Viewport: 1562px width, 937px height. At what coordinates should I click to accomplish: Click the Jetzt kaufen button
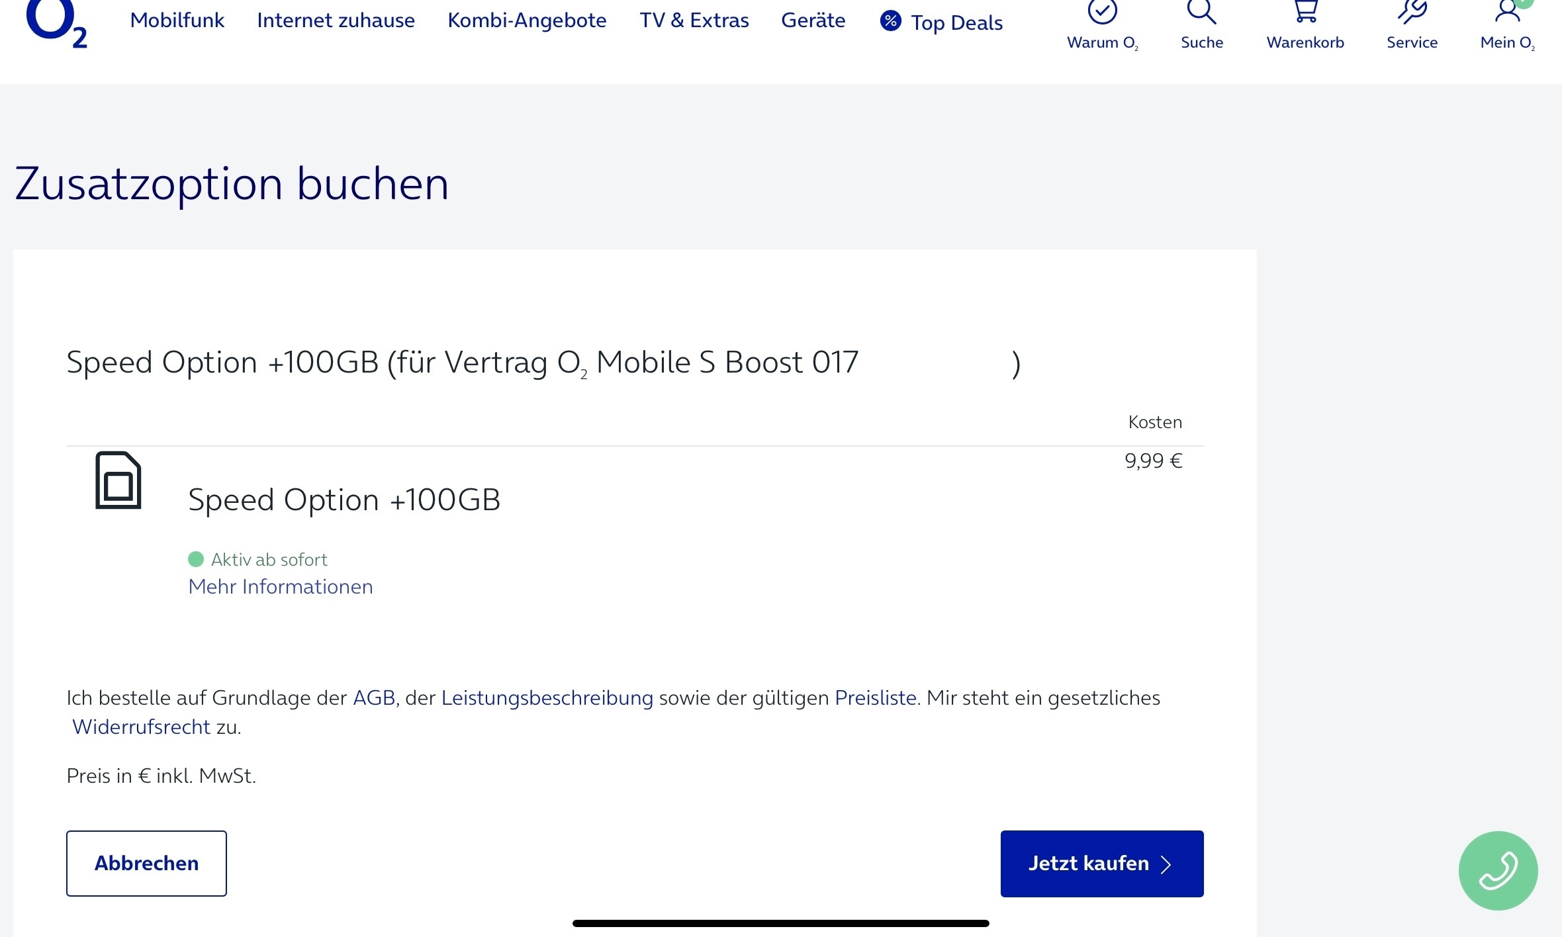pyautogui.click(x=1102, y=864)
